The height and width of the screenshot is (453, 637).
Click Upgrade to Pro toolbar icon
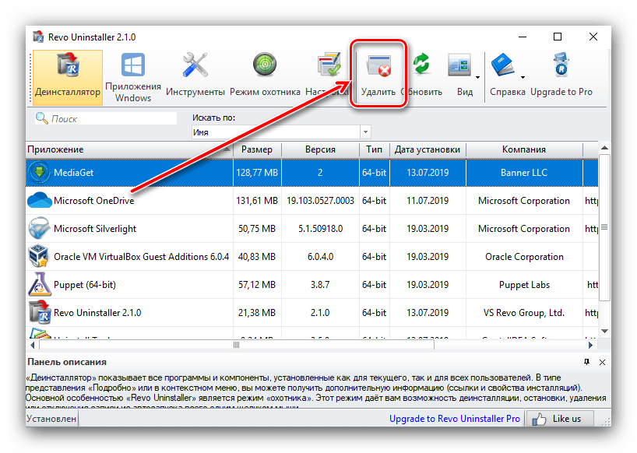click(x=561, y=65)
